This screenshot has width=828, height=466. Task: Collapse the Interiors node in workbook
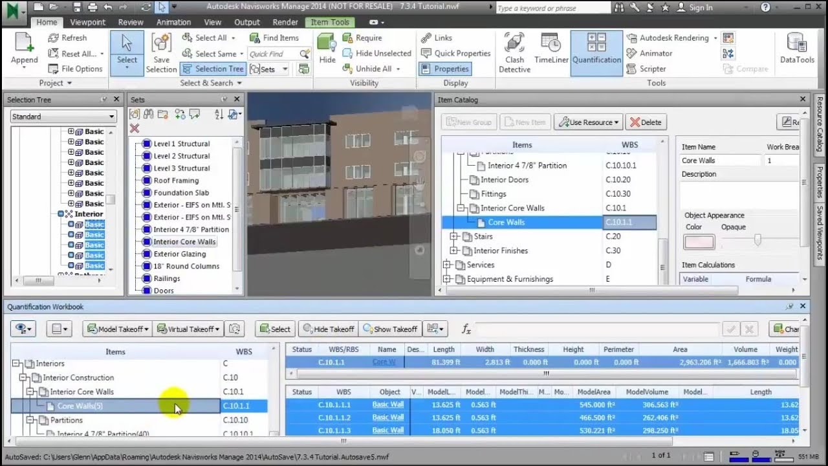coord(17,364)
